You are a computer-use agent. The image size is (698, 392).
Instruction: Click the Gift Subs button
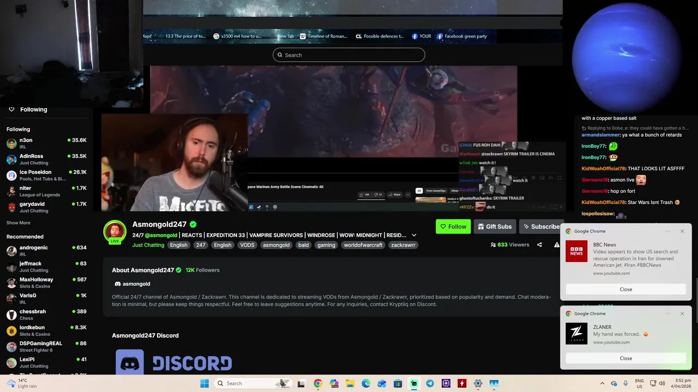click(495, 226)
